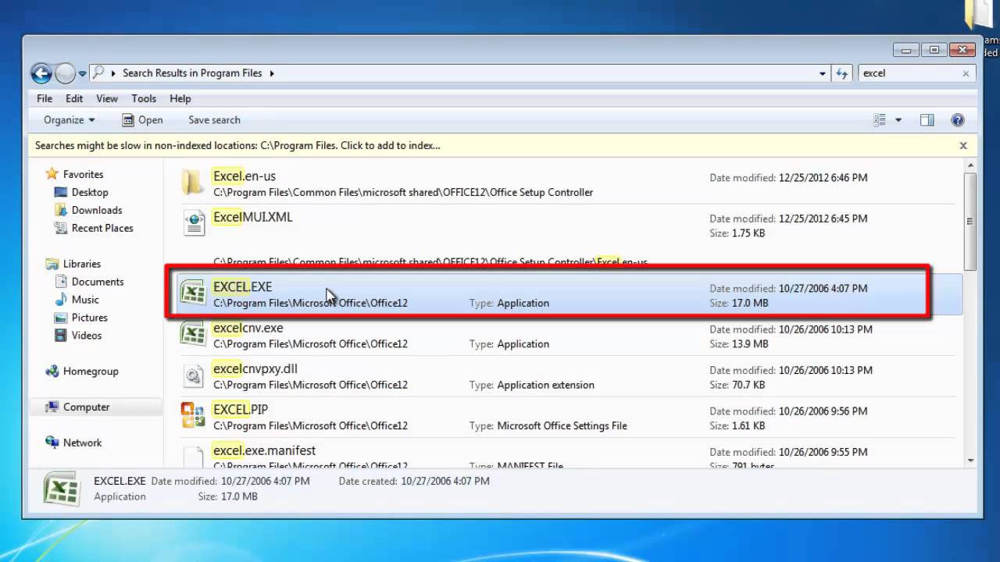Select the EXCEL.PIP Office icon
The height and width of the screenshot is (562, 1000).
193,415
